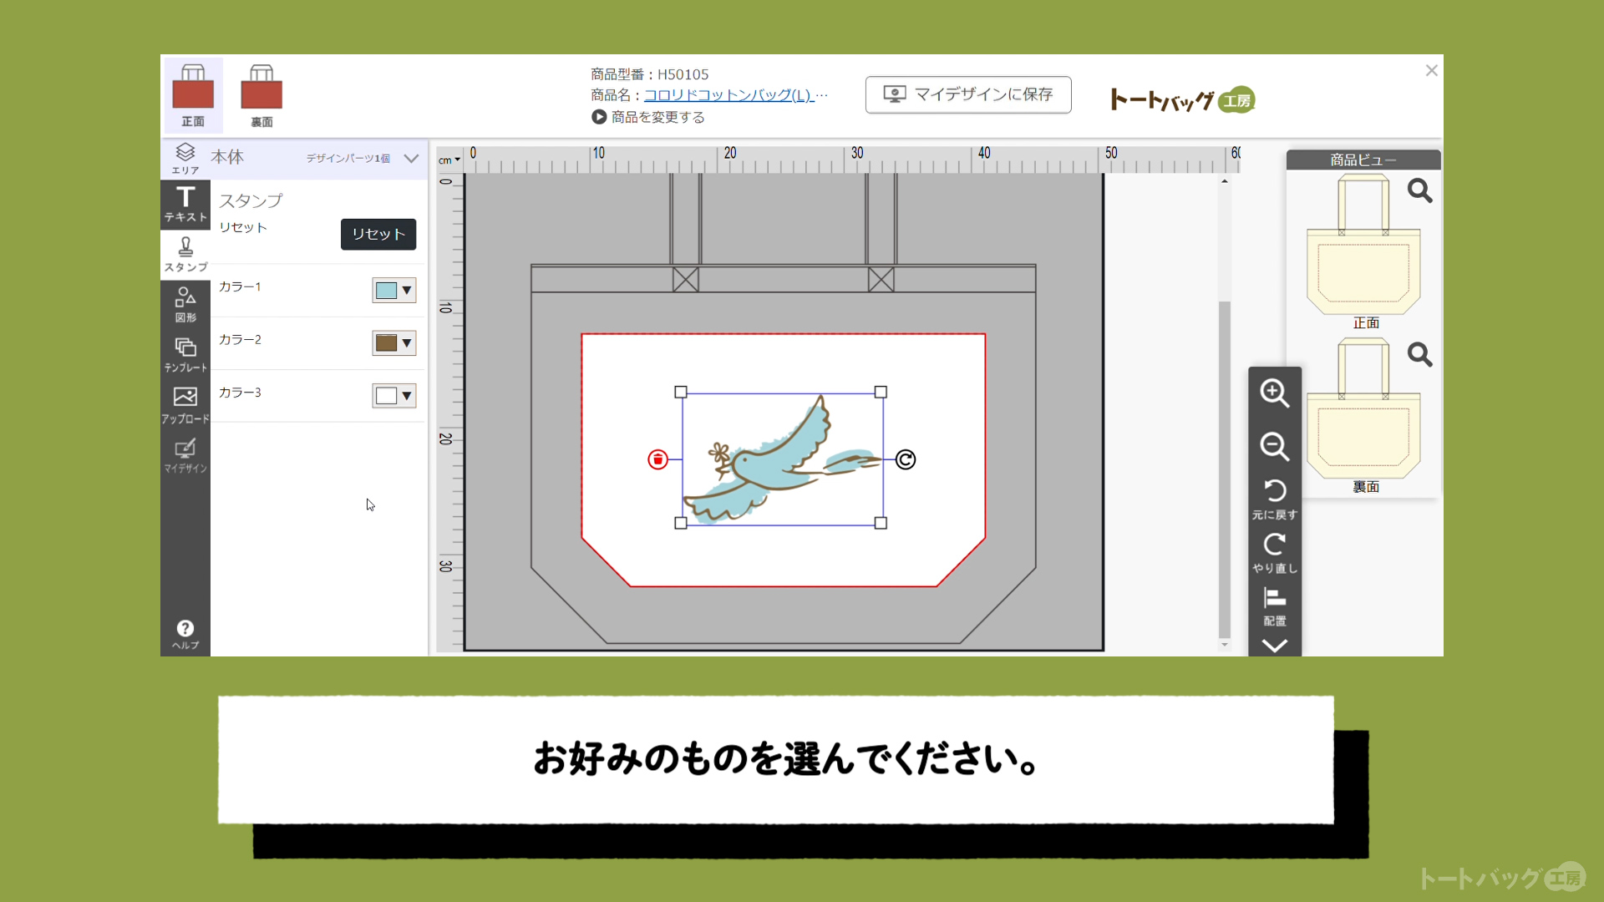Open 配置 alignment options
This screenshot has height=902, width=1604.
(1275, 606)
